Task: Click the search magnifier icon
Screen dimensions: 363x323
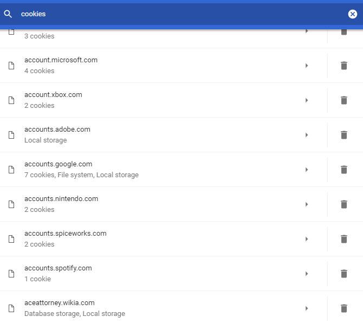Action: pyautogui.click(x=8, y=14)
